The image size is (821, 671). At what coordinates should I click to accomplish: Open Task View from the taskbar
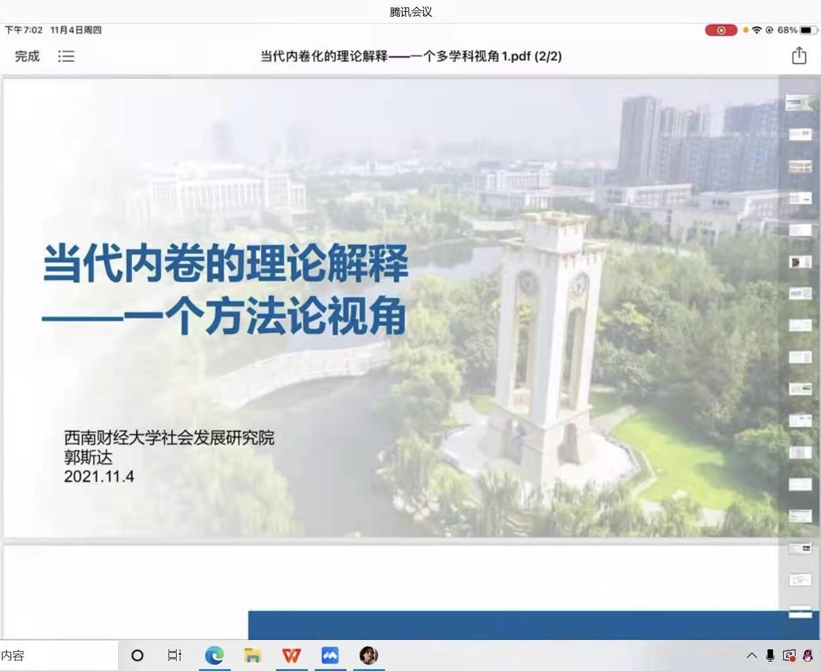(175, 655)
